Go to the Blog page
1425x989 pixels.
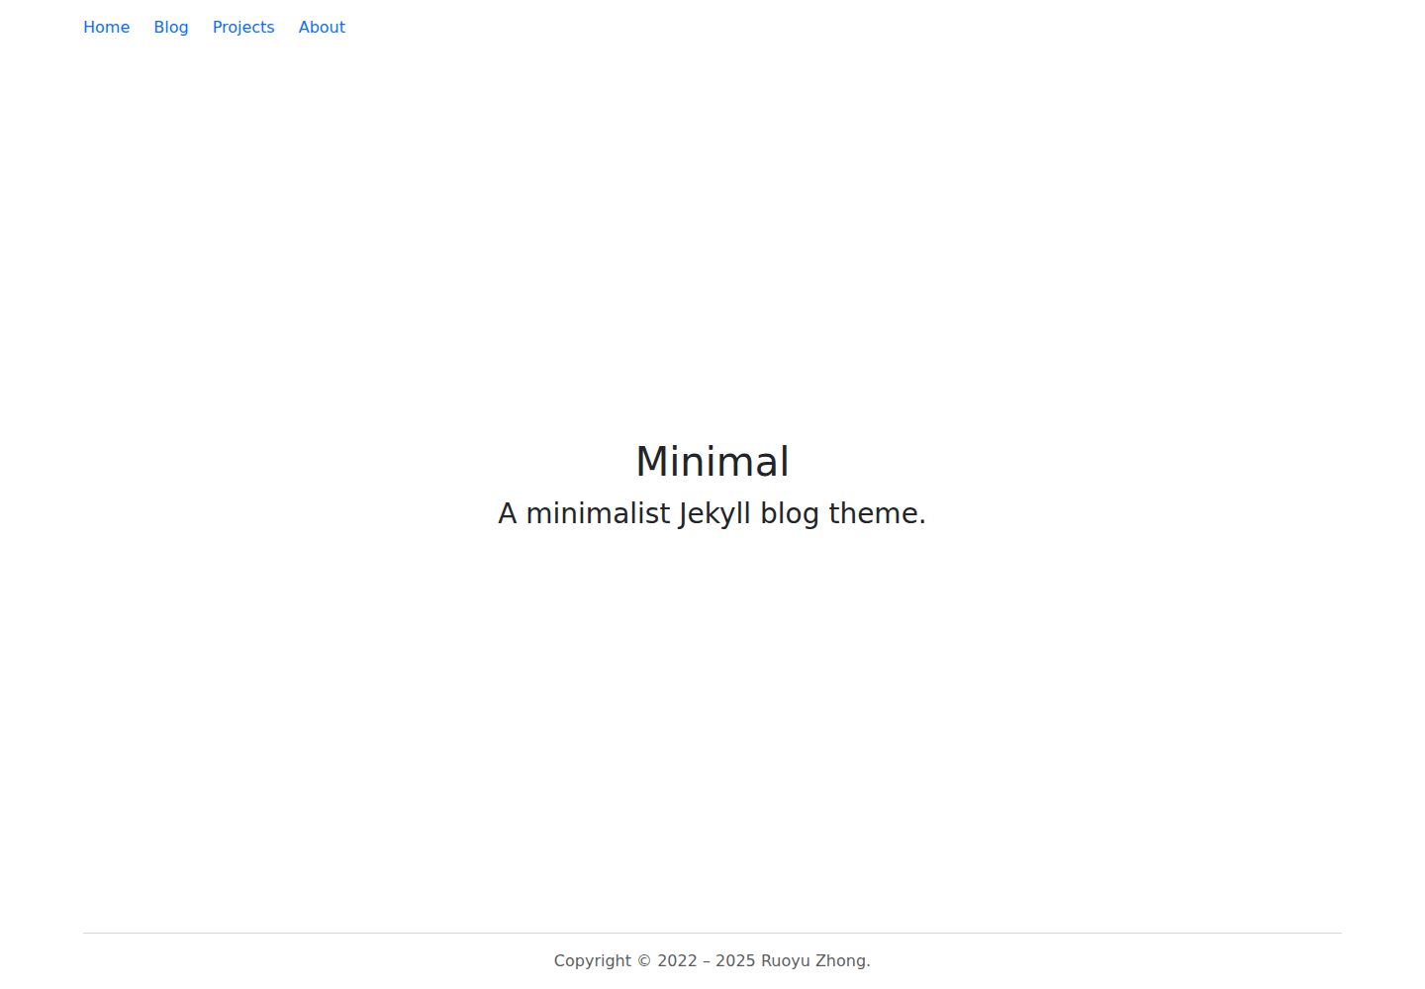point(171,28)
